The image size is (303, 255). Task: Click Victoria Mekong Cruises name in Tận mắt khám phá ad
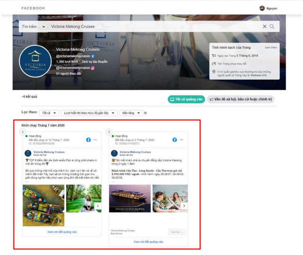click(135, 152)
